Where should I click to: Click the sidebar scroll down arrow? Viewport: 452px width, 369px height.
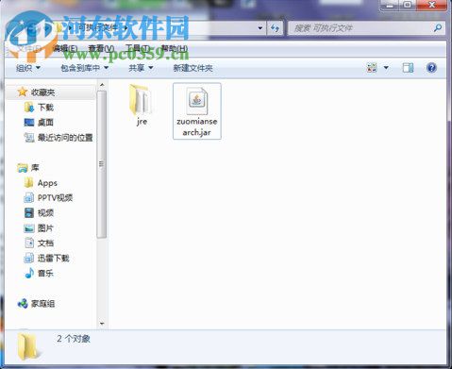(102, 324)
